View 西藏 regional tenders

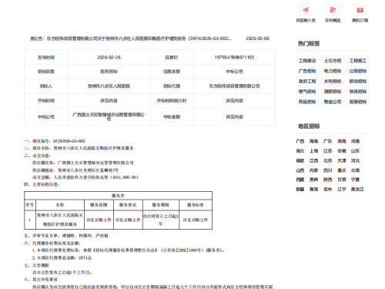300,180
